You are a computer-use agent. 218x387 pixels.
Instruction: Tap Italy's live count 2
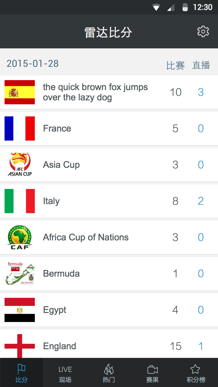coord(201,201)
